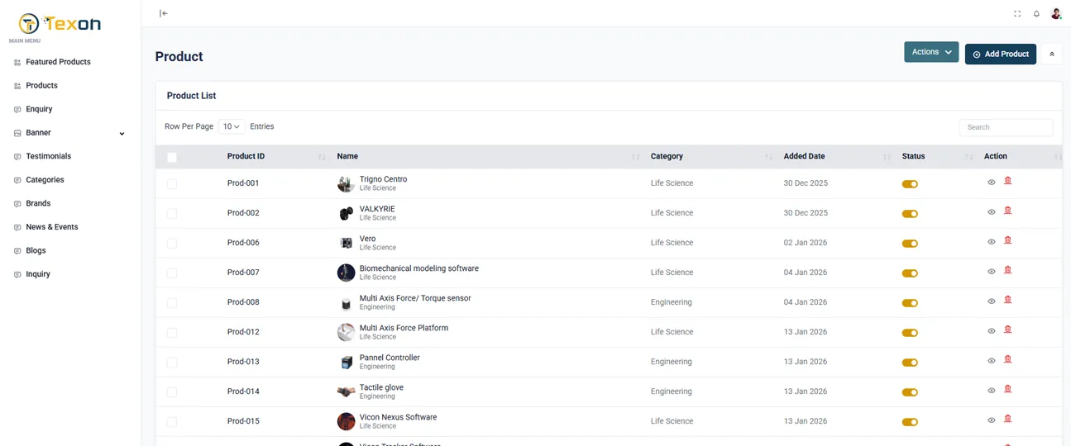
Task: Tick the checkbox for Prod-002
Action: coord(172,214)
